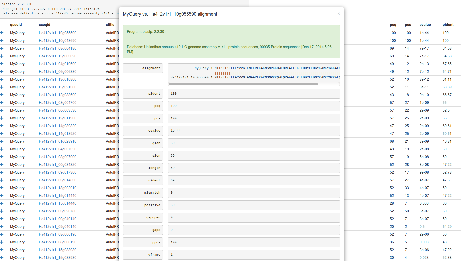Click the pident column header

[448, 25]
